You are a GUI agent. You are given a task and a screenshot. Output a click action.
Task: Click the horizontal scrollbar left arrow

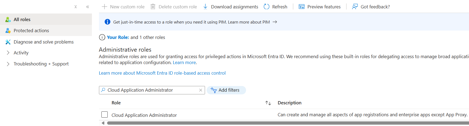[x=103, y=123]
